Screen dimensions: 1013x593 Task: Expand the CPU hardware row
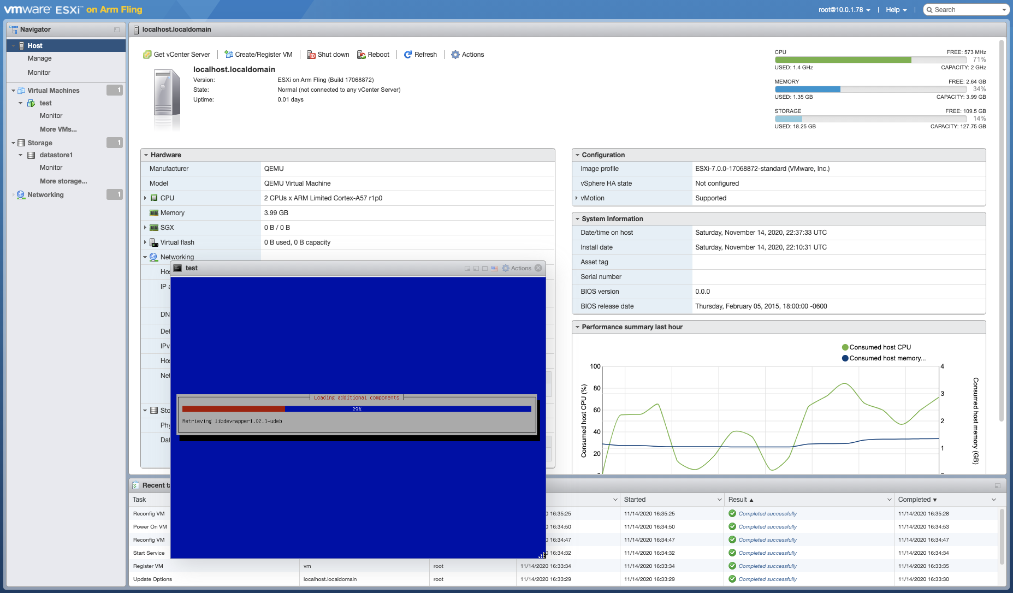[145, 198]
